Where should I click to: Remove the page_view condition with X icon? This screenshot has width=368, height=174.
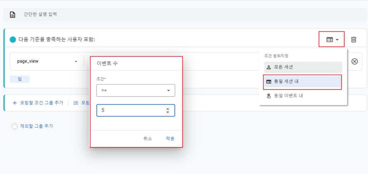point(354,61)
